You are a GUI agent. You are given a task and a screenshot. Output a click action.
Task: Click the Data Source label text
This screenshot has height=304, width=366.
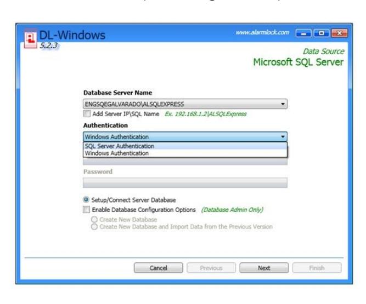[324, 51]
